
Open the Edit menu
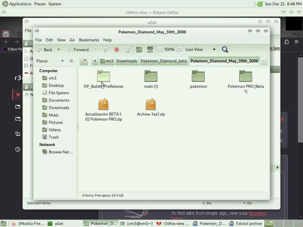tap(49, 40)
